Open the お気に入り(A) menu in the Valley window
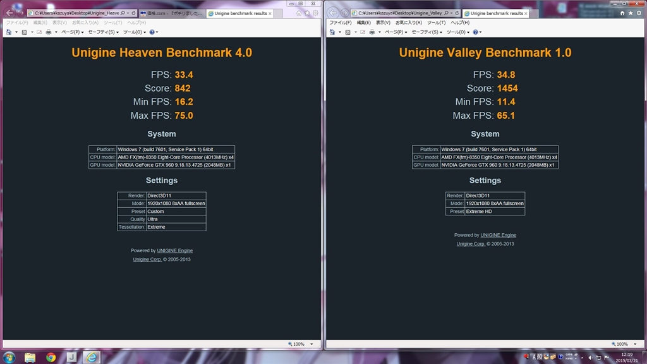 click(409, 23)
